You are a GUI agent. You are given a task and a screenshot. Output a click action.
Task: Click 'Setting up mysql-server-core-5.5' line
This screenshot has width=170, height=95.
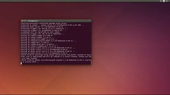(x=48, y=51)
